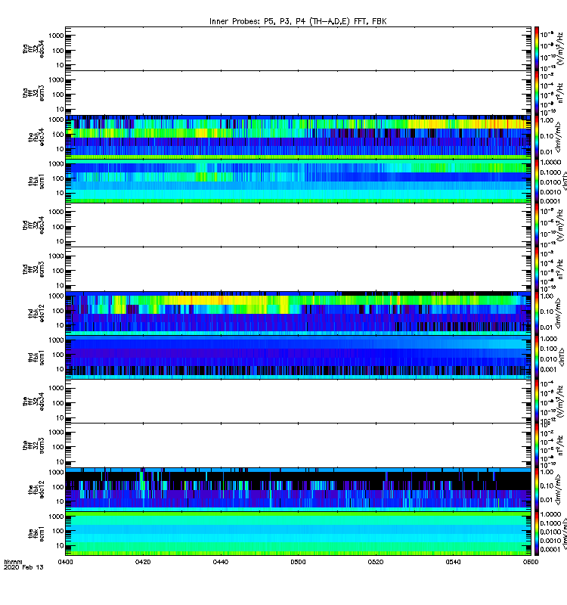Screen dimensions: 567x605
Task: Click the 10 tick of the fff edc34
Action: (x=60, y=418)
